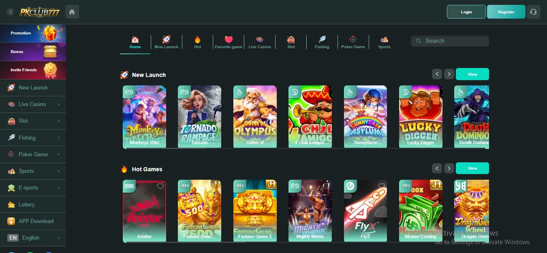
Task: Open the Death Dominion game card
Action: 472,117
